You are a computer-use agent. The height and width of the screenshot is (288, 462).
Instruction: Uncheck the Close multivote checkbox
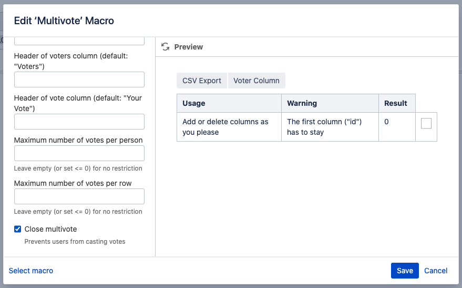point(18,229)
